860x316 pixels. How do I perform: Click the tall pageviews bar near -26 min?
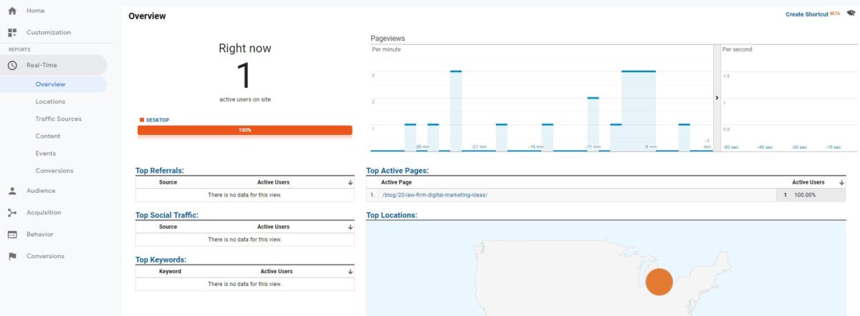tap(456, 111)
